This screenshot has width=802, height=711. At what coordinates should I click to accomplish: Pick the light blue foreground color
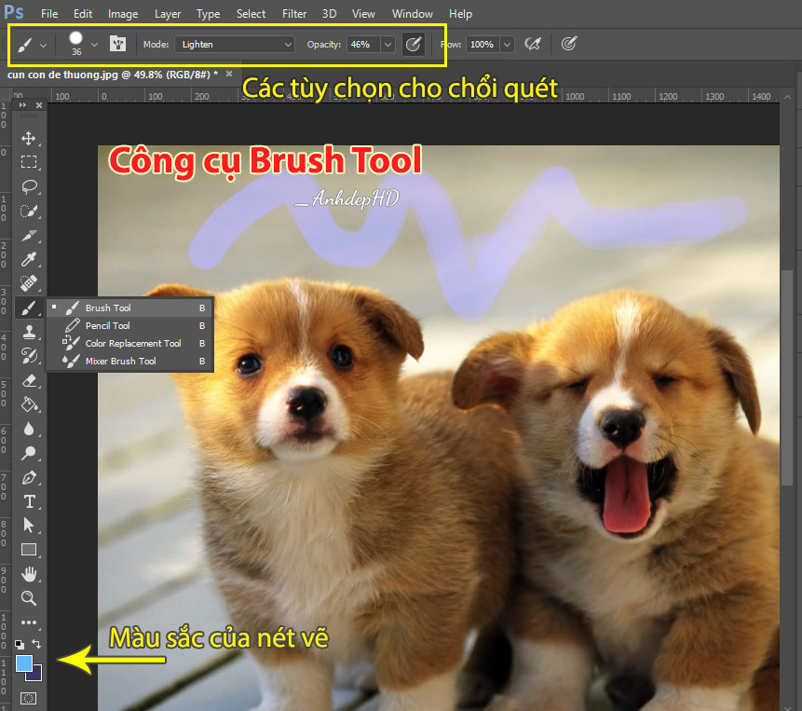click(x=24, y=663)
